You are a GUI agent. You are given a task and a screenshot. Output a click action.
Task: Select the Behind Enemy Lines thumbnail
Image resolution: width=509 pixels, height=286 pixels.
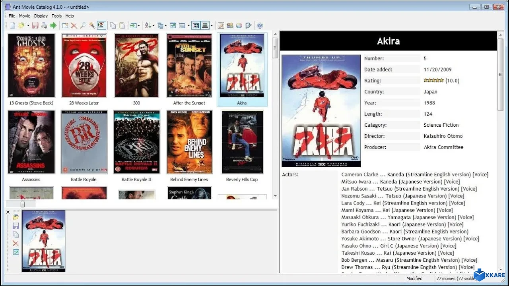pyautogui.click(x=189, y=142)
